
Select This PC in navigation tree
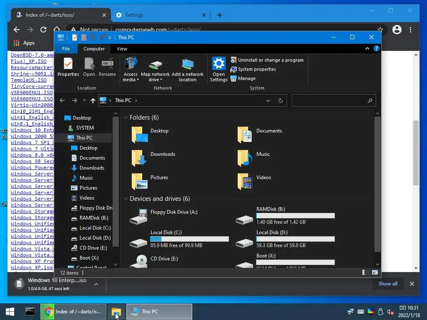click(84, 138)
